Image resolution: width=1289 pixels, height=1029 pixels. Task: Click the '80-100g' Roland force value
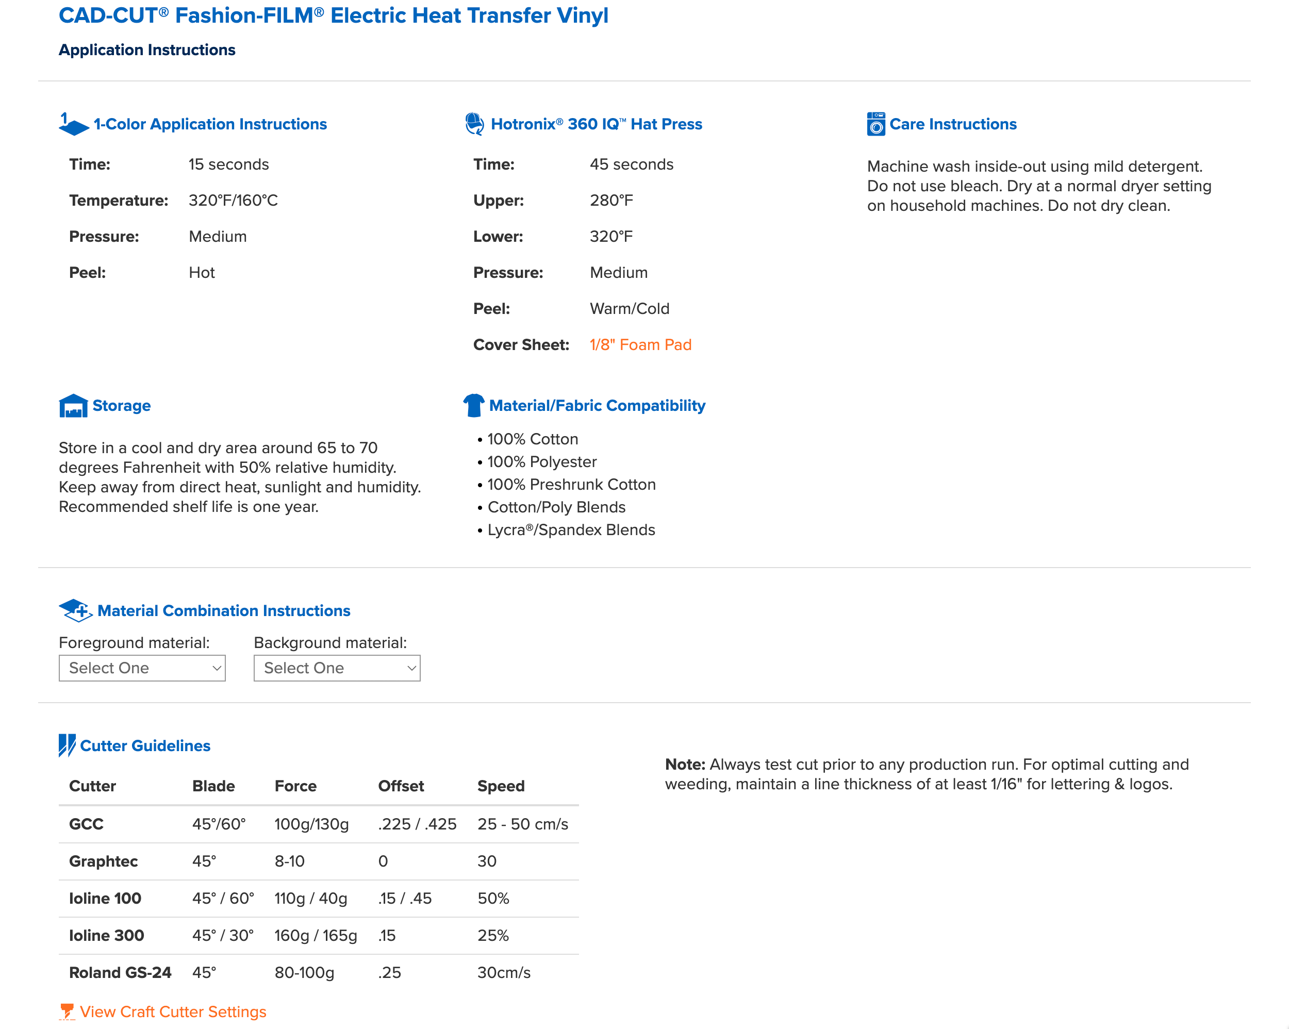pos(304,972)
